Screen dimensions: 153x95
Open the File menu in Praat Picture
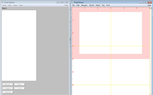(73, 5)
